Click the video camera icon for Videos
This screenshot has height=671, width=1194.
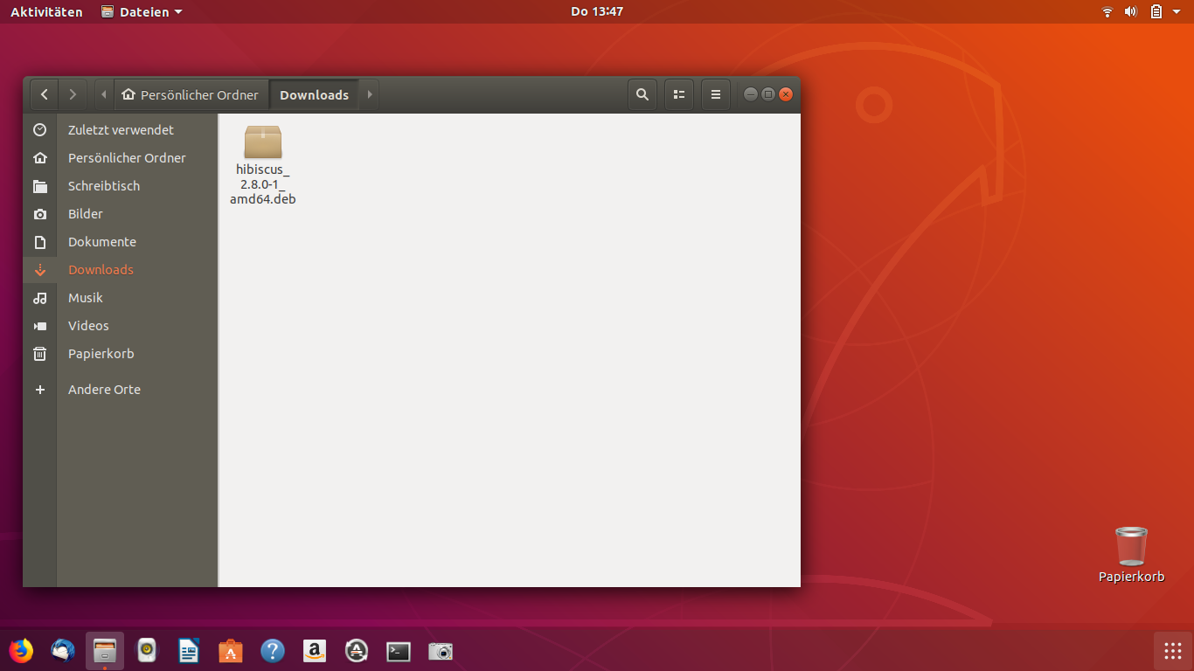click(39, 326)
